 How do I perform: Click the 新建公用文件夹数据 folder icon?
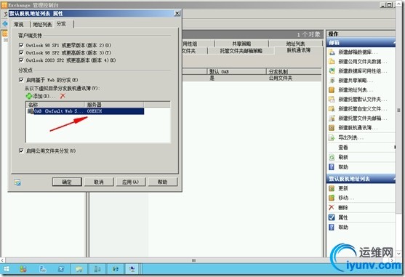click(x=332, y=62)
